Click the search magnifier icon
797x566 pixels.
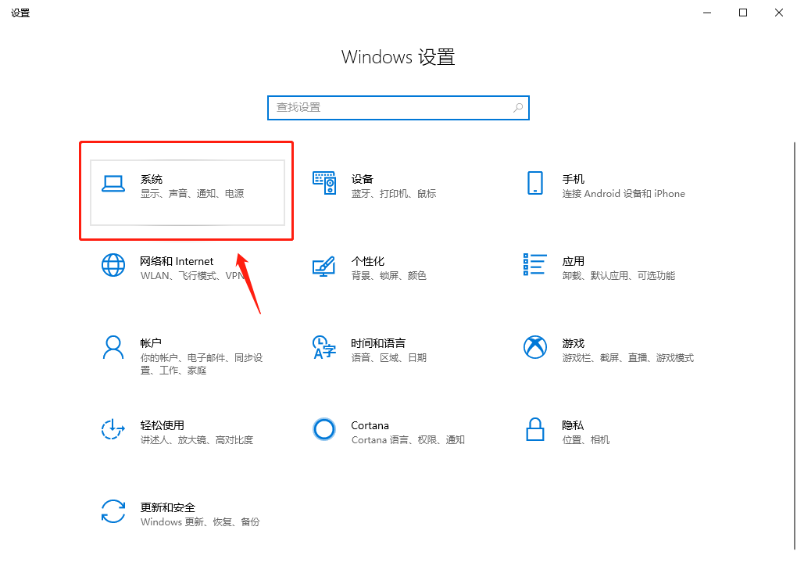coord(518,108)
